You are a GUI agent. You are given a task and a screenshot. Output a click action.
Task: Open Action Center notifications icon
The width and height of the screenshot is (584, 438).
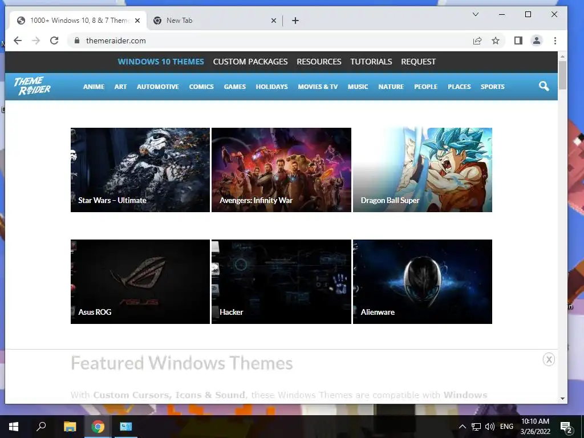coord(566,427)
